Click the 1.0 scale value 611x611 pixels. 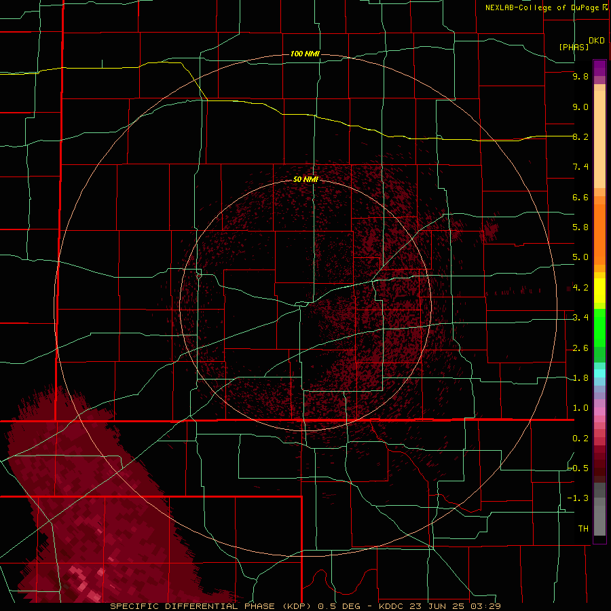coord(580,408)
